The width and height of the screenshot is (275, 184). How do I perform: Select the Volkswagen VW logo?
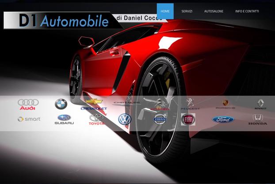click(x=125, y=119)
